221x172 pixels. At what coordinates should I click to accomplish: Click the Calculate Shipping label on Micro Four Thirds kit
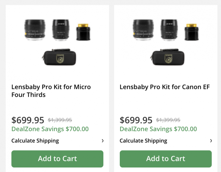click(x=35, y=141)
